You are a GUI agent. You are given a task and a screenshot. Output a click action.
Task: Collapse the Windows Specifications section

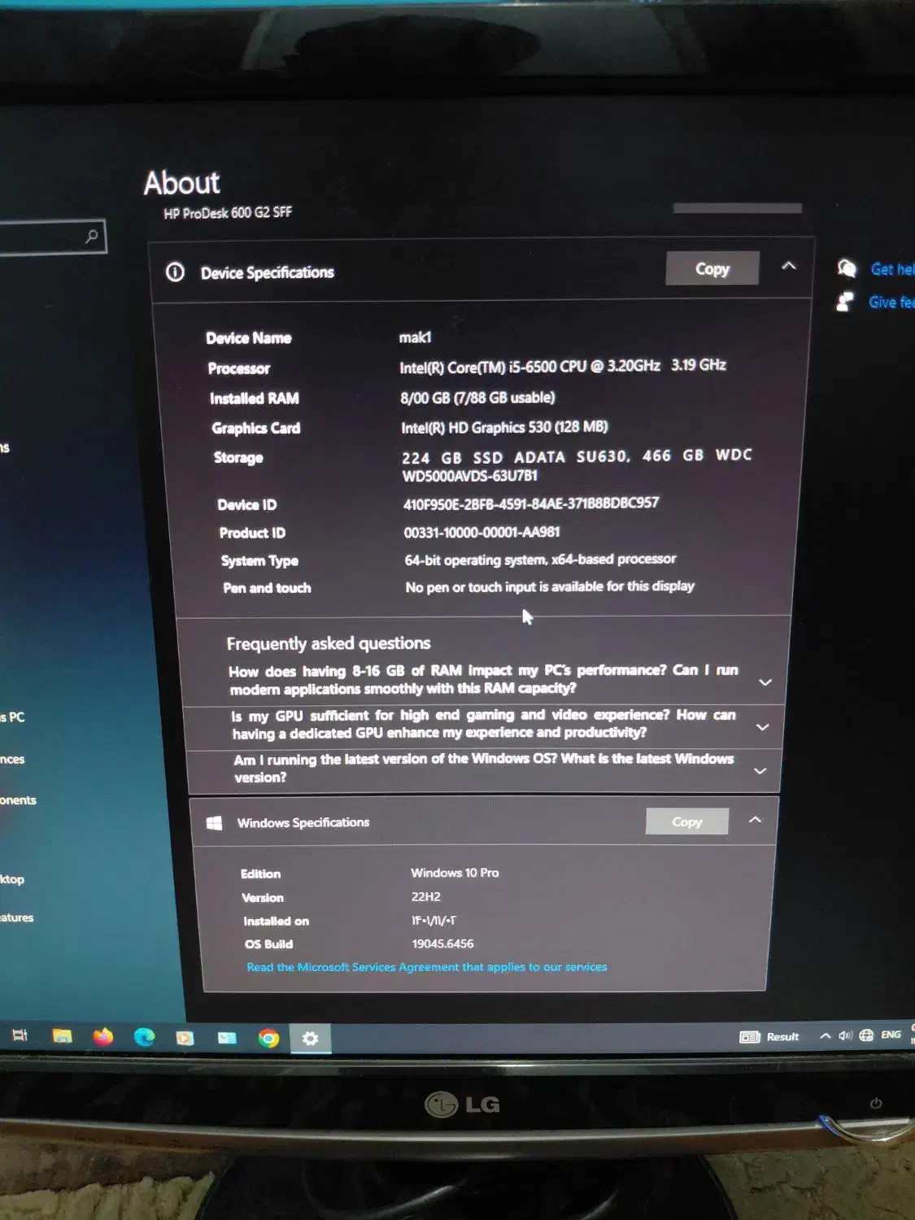tap(755, 820)
